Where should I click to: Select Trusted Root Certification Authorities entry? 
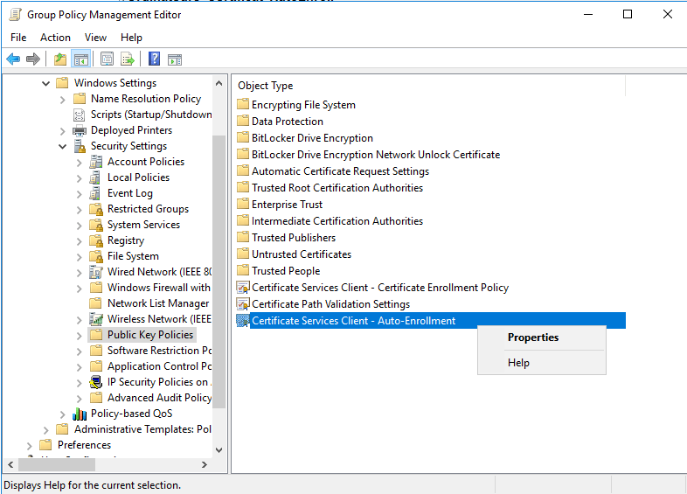337,188
